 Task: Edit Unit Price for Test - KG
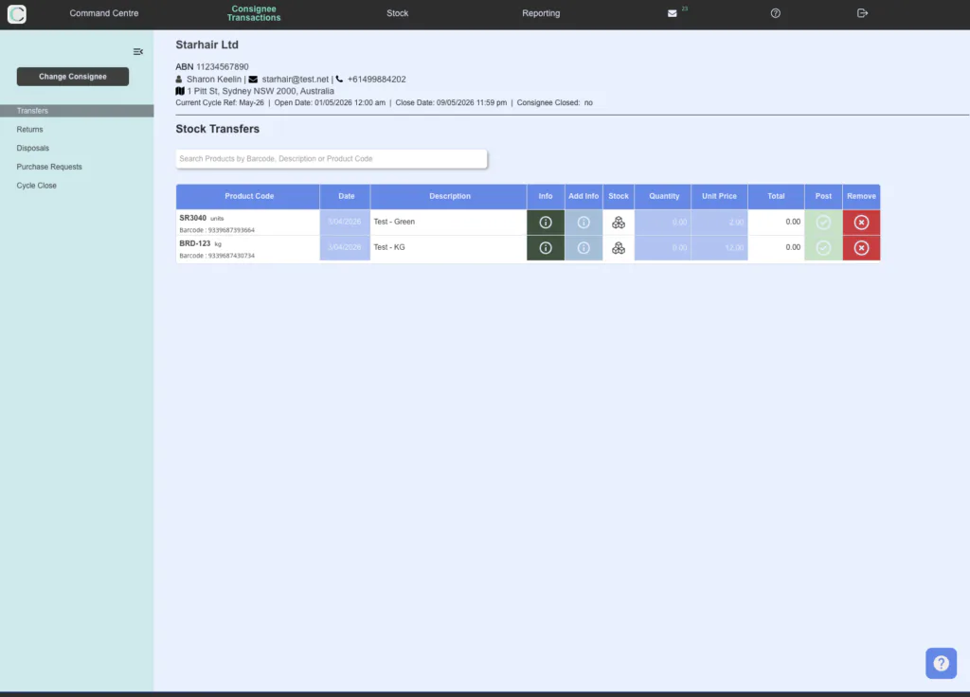[719, 247]
